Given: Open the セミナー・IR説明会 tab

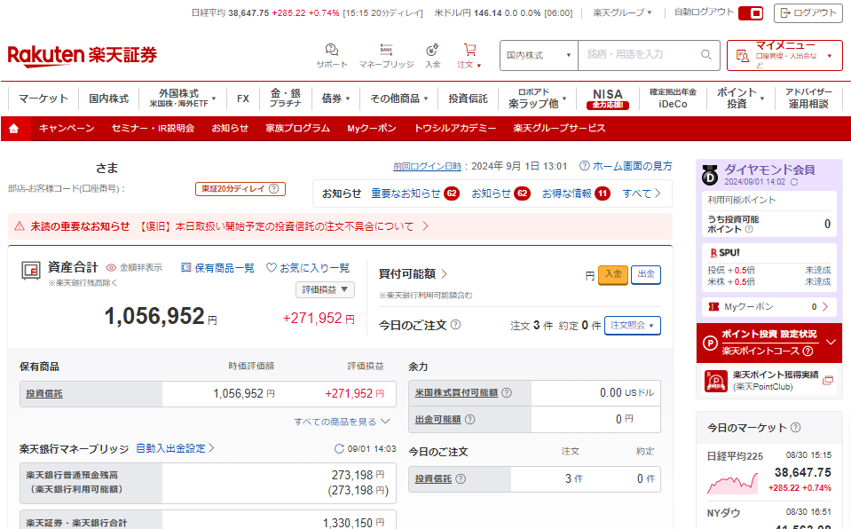Looking at the screenshot, I should pos(153,128).
